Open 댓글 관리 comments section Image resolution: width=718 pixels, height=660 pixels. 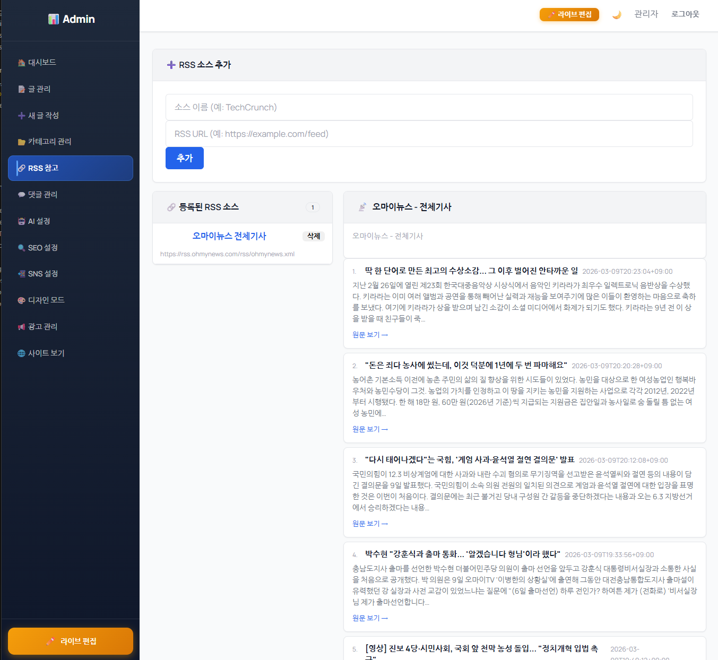point(42,195)
